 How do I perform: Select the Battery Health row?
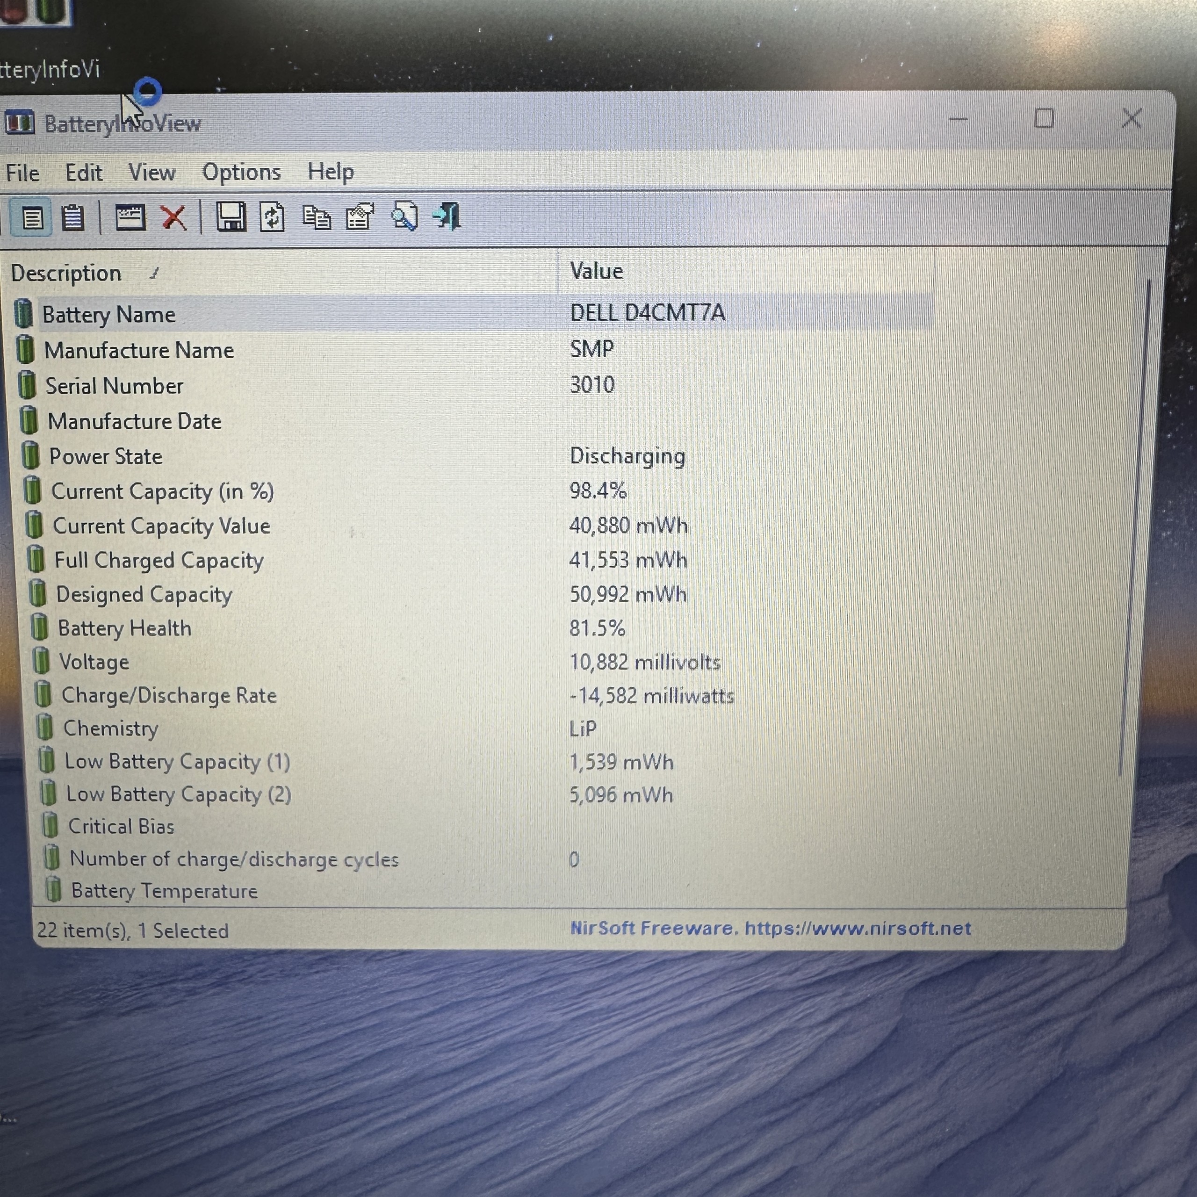(x=124, y=628)
